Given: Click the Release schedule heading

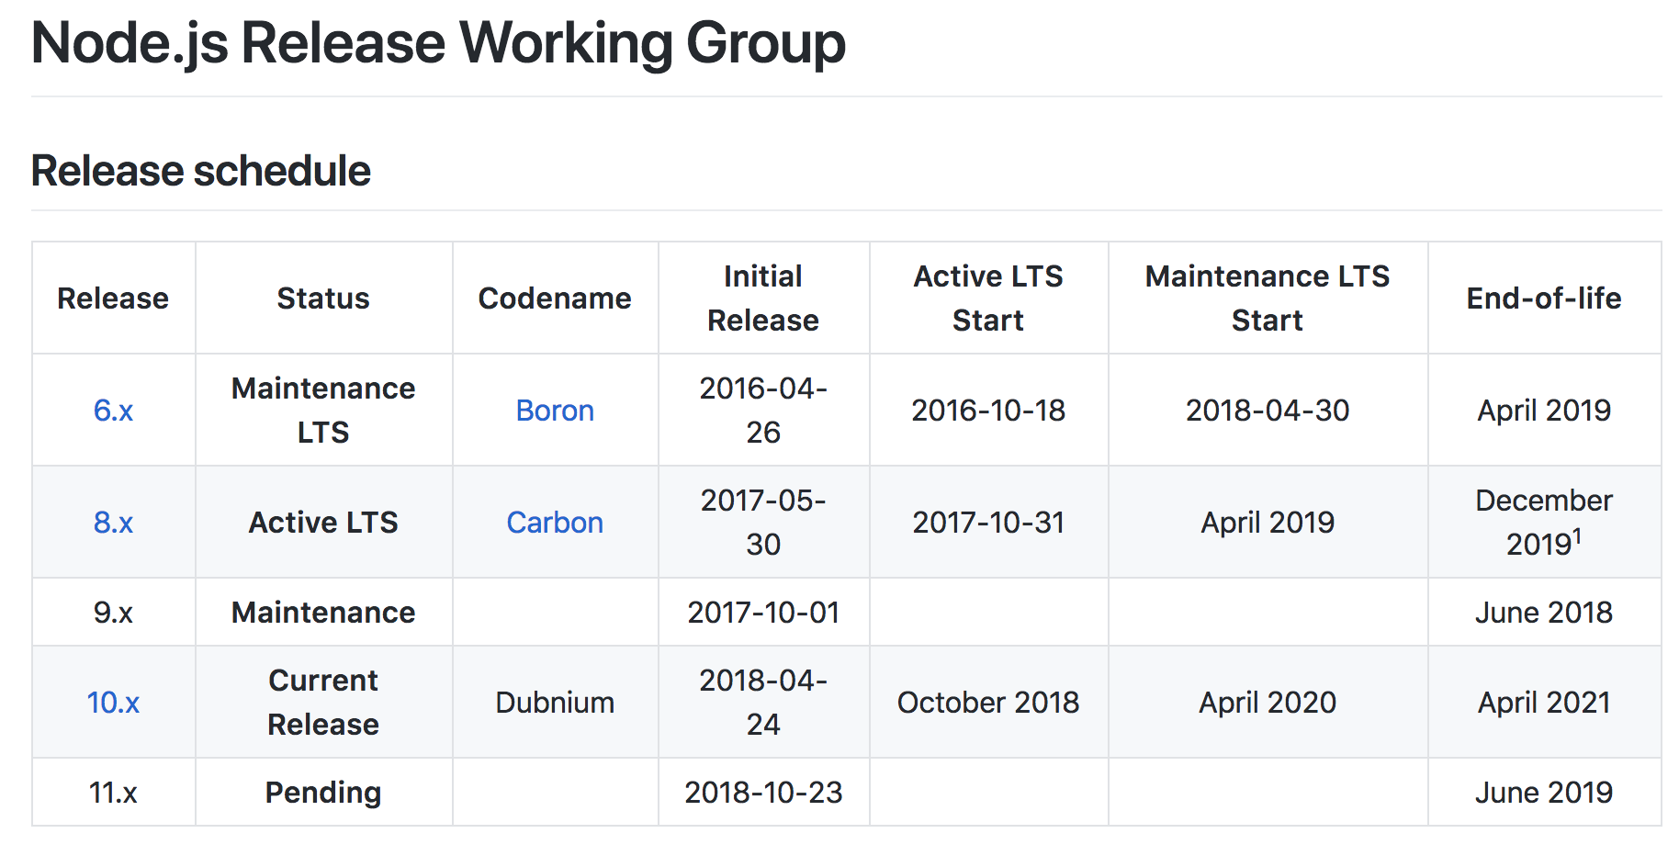Looking at the screenshot, I should [x=201, y=171].
